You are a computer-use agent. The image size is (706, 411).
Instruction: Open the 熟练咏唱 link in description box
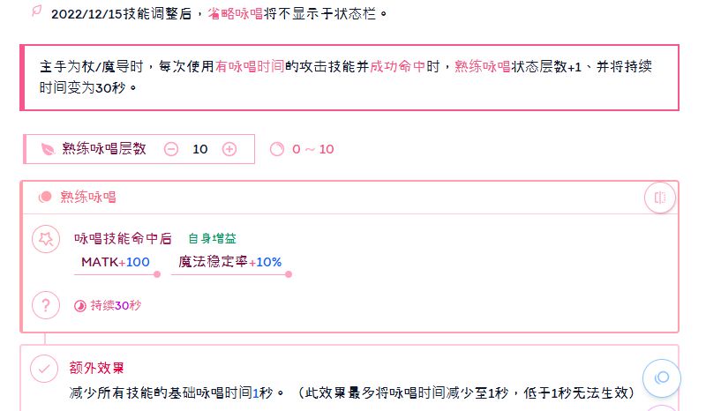tap(482, 67)
